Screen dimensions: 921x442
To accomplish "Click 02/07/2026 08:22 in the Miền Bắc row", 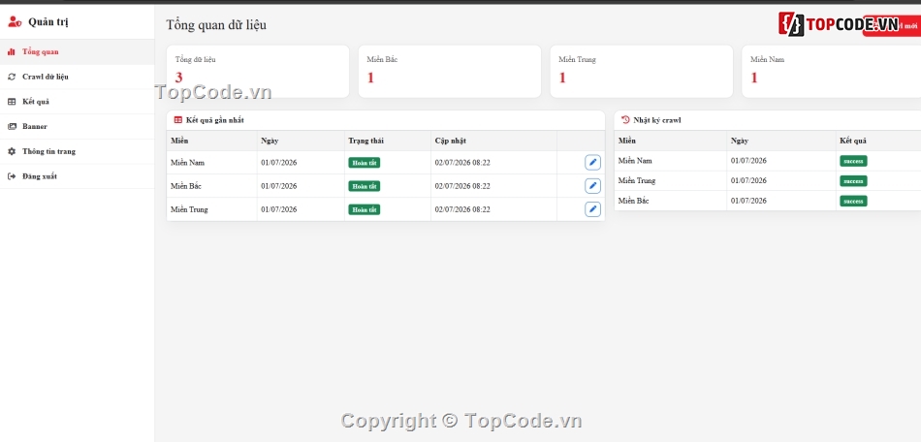I will point(462,186).
